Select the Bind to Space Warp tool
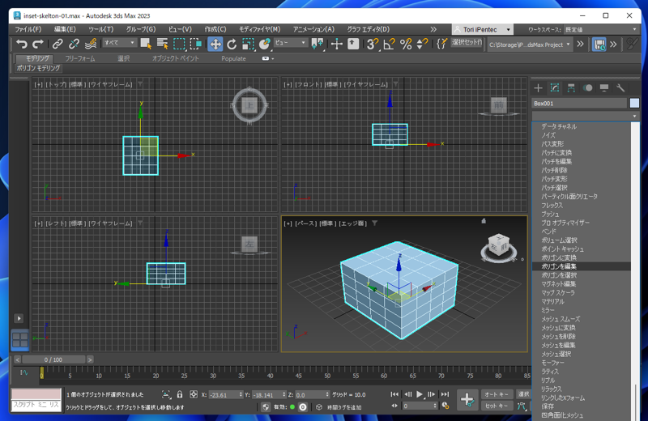 [x=91, y=44]
